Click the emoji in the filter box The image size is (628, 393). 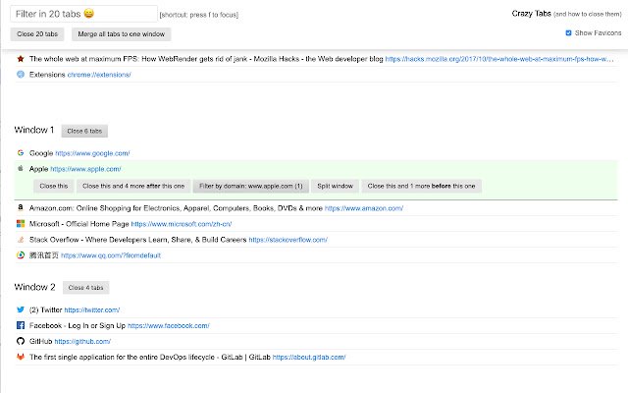tap(89, 14)
